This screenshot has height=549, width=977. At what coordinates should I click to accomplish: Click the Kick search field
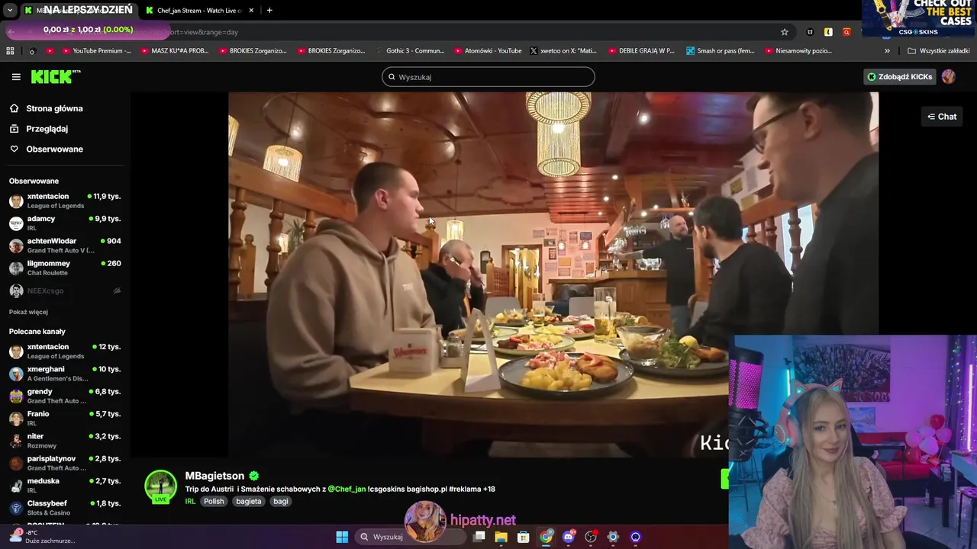tap(488, 77)
